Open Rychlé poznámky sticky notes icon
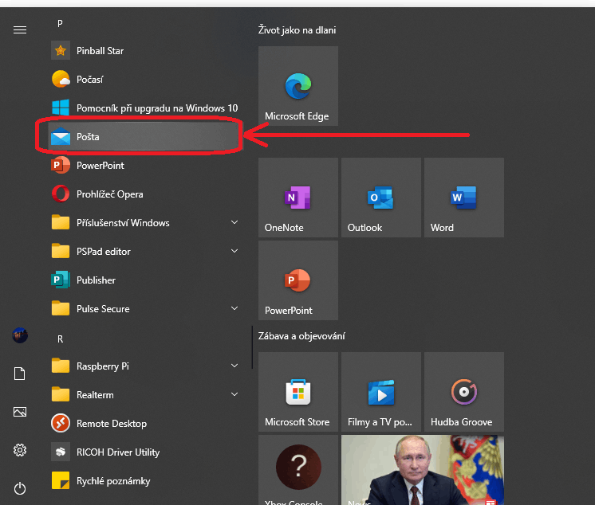 [x=61, y=481]
